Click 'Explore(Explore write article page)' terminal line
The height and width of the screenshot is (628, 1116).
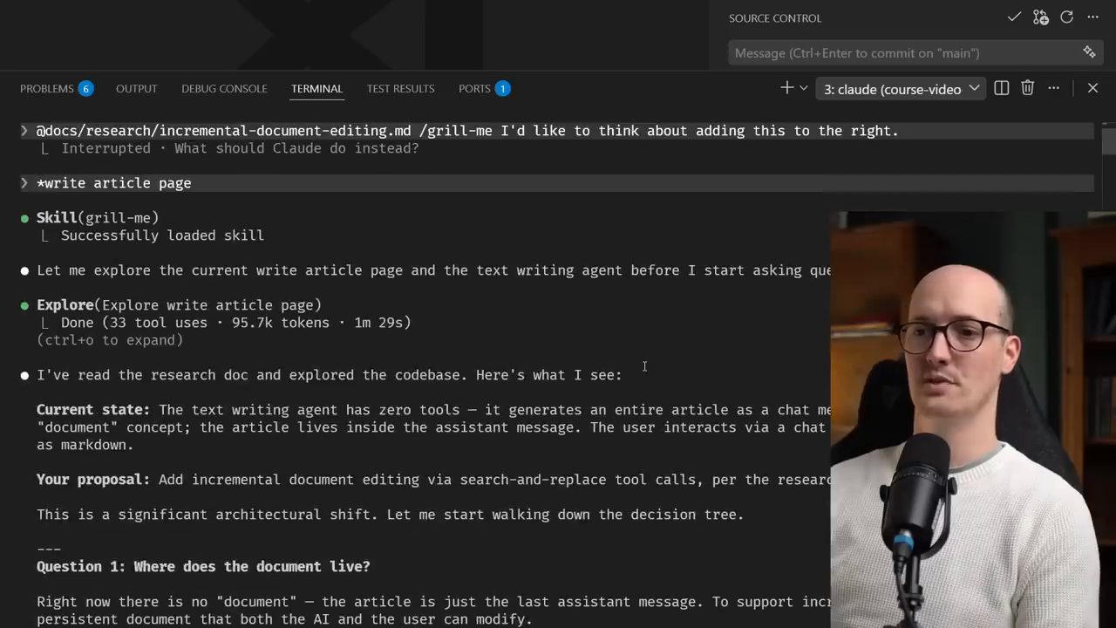tap(179, 305)
